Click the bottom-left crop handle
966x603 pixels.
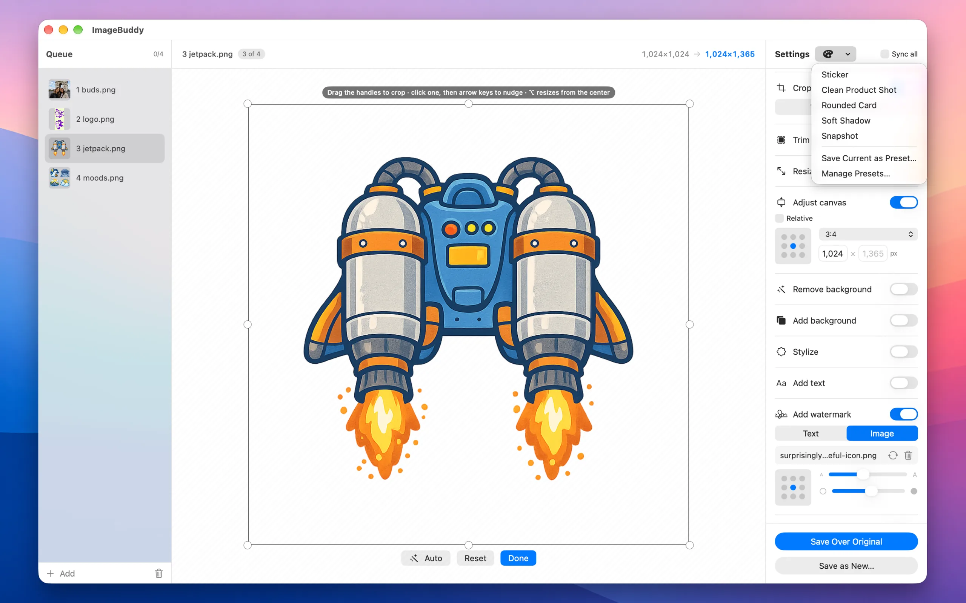(248, 545)
